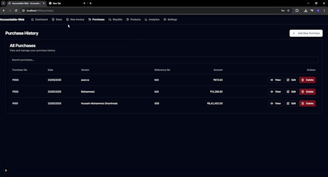Open Settings in the navbar

coord(170,19)
